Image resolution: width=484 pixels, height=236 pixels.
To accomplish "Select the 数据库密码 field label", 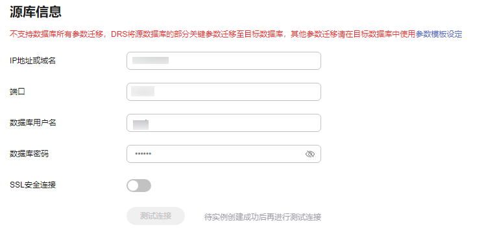I will click(x=29, y=154).
